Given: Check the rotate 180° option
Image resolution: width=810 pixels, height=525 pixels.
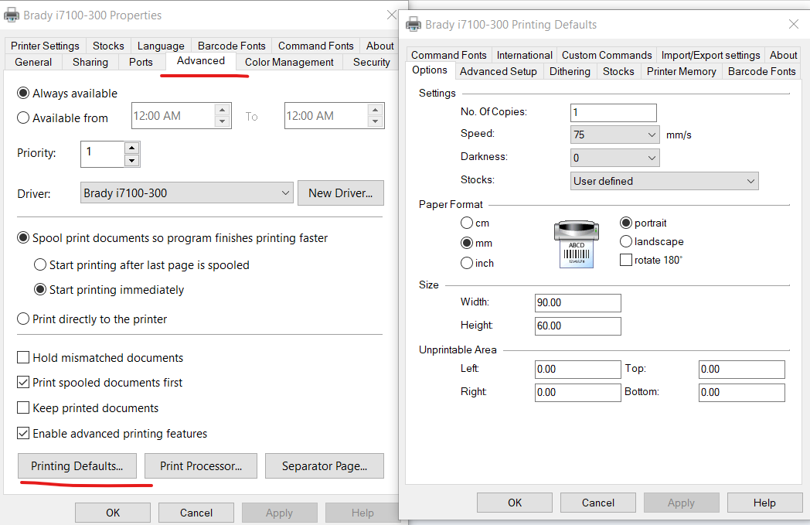Looking at the screenshot, I should pos(626,261).
